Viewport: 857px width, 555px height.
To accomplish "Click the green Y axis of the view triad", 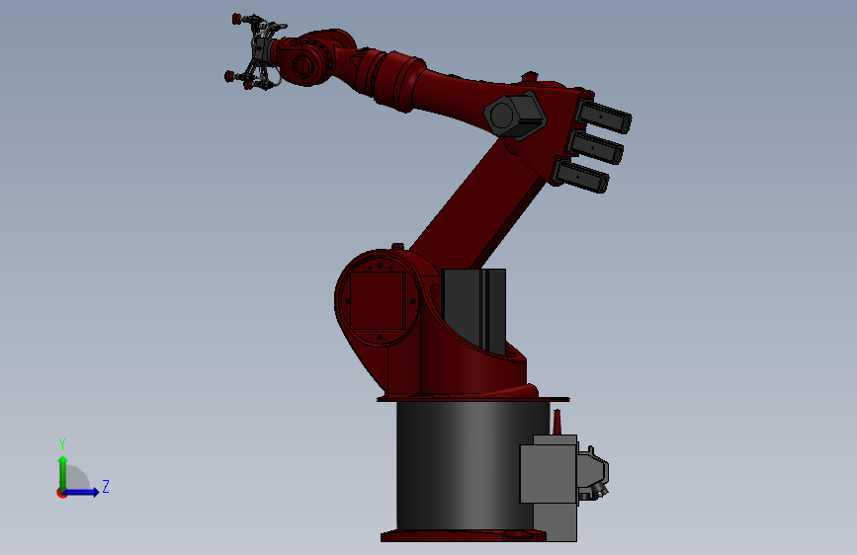I will point(62,473).
